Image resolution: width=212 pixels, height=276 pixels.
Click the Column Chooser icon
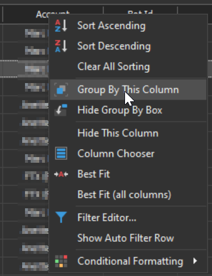(61, 153)
